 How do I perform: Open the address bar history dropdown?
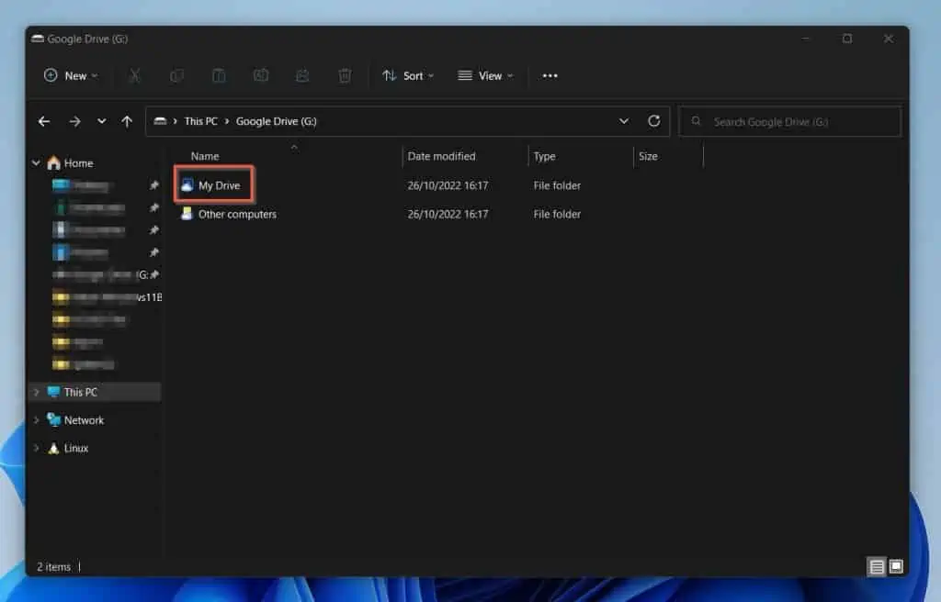[x=624, y=121]
